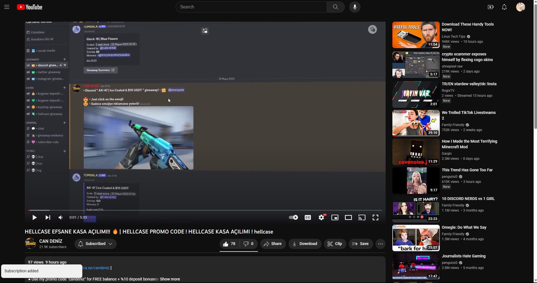
Task: Open the YouTube hamburger guide menu
Action: tap(7, 7)
